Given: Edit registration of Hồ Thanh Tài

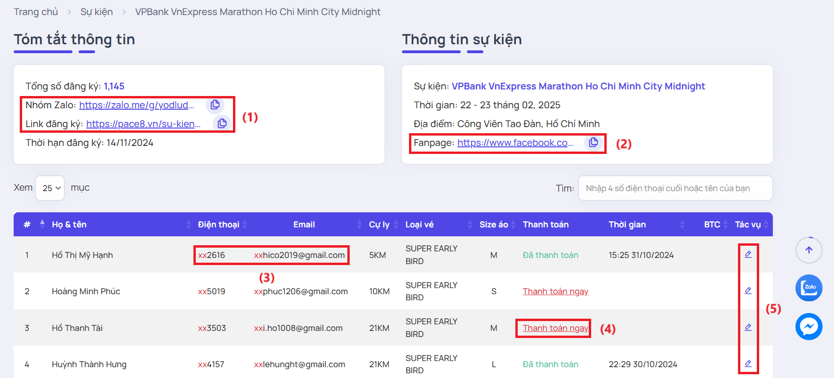Looking at the screenshot, I should click(x=748, y=327).
